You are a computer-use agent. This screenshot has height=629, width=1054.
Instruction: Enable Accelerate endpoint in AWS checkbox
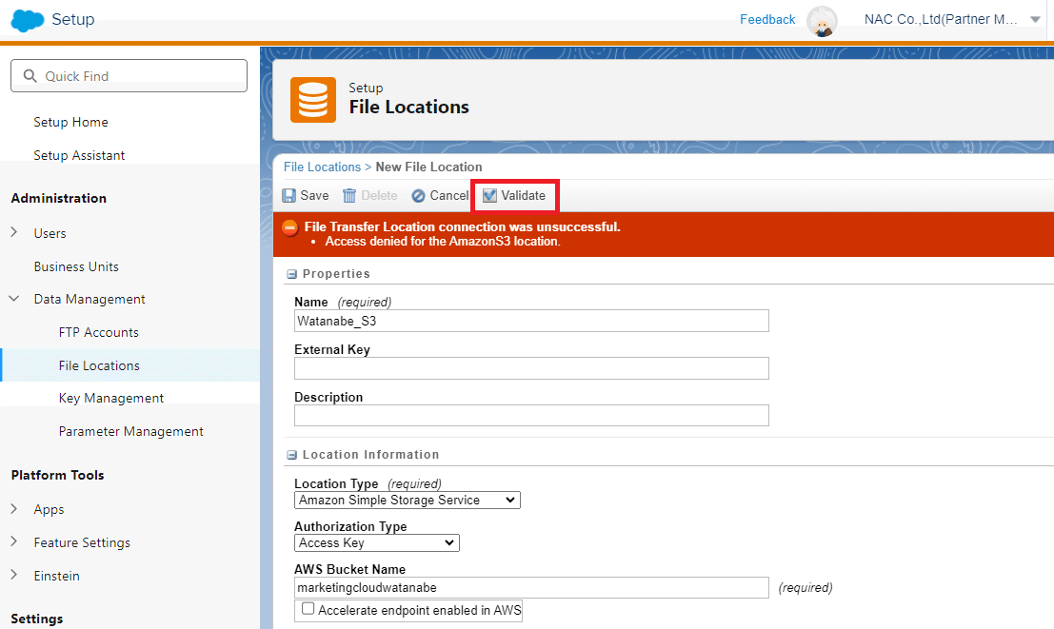tap(308, 609)
